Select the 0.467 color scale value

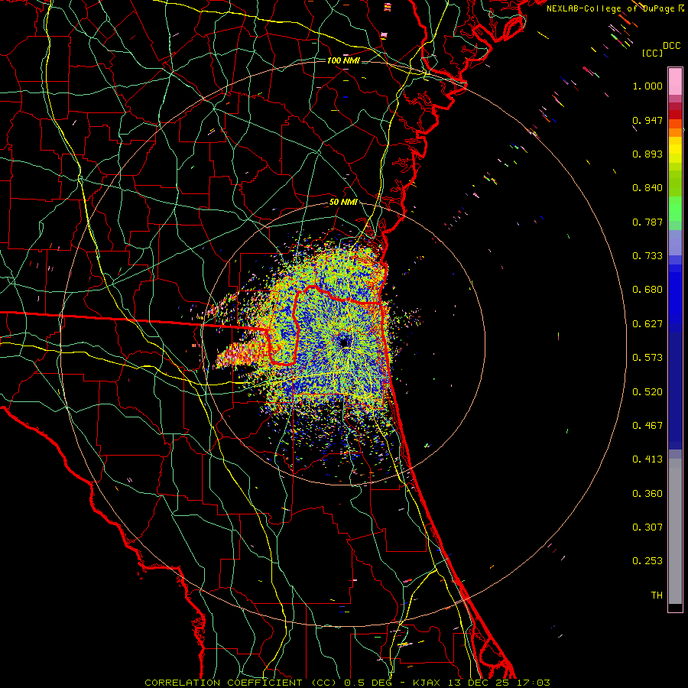click(647, 426)
